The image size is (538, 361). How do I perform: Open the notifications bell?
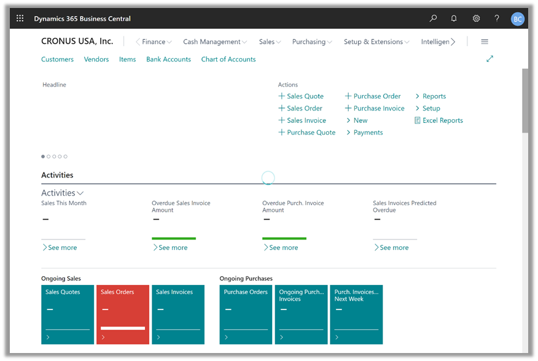pyautogui.click(x=454, y=18)
